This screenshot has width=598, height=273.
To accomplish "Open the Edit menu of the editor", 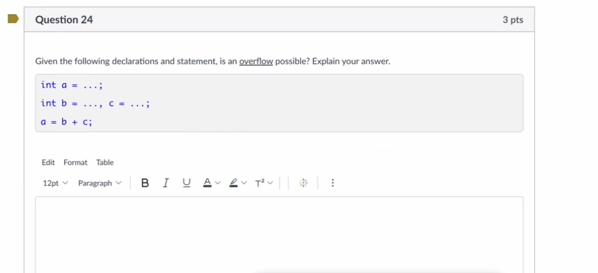I will pos(48,162).
